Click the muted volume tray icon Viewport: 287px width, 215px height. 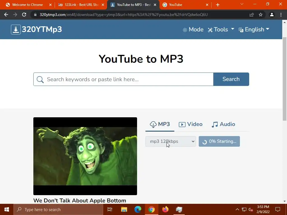point(251,209)
